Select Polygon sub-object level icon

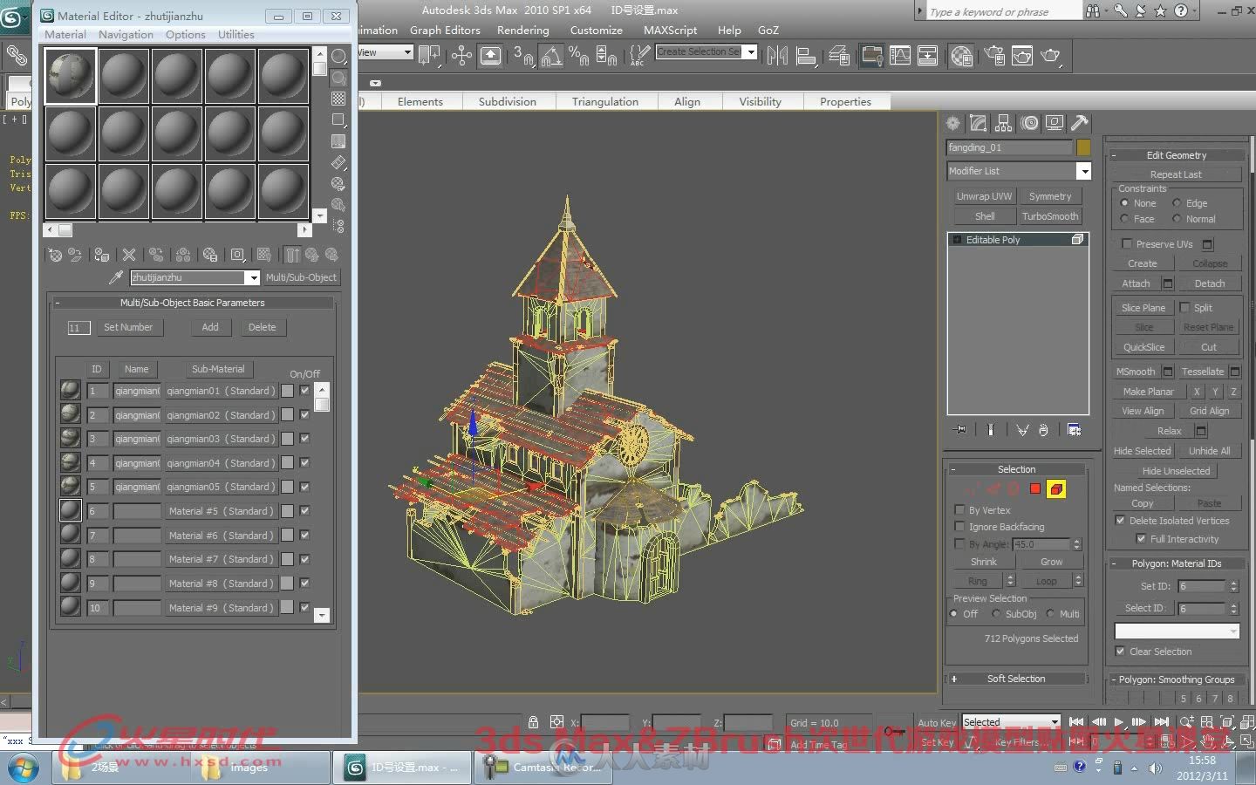click(x=1035, y=489)
